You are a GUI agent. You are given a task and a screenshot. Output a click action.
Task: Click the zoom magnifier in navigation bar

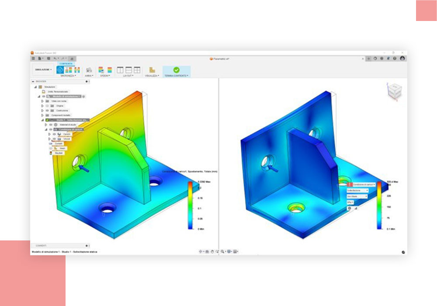223,251
